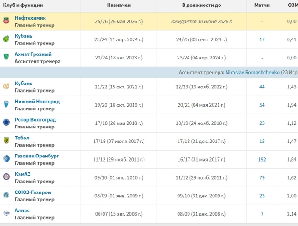Click the Матчи column header
Viewport: 298px width, 226px height.
coord(262,5)
